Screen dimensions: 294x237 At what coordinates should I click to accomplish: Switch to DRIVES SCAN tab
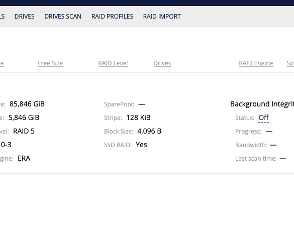(63, 17)
